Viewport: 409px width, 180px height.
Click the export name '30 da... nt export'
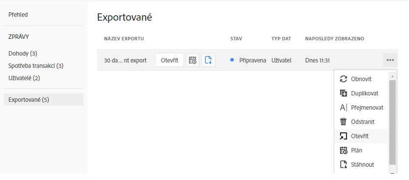click(x=125, y=60)
